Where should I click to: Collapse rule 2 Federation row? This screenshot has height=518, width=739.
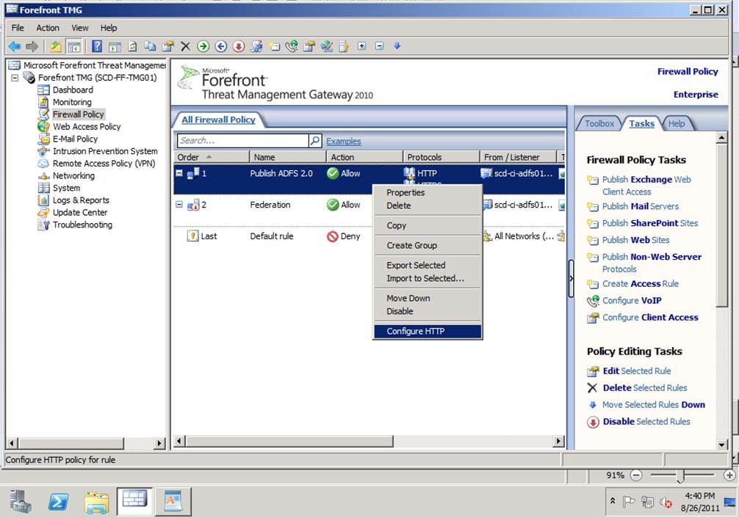pyautogui.click(x=179, y=205)
